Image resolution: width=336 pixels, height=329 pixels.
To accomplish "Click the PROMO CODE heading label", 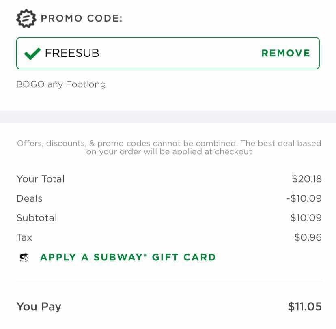I will point(82,18).
